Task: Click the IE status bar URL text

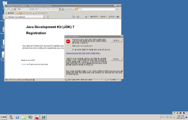Action: [19, 80]
